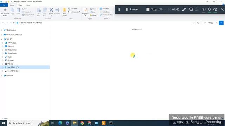Expand Quick access in navigation pane
The width and height of the screenshot is (225, 126).
coord(1,30)
